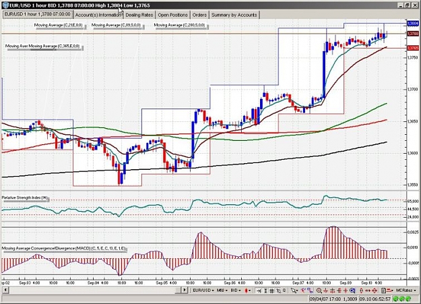
Task: Open the candlestick chart type dropdown
Action: pyautogui.click(x=247, y=291)
